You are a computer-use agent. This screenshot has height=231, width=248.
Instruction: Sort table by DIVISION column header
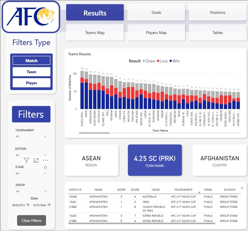pos(230,190)
